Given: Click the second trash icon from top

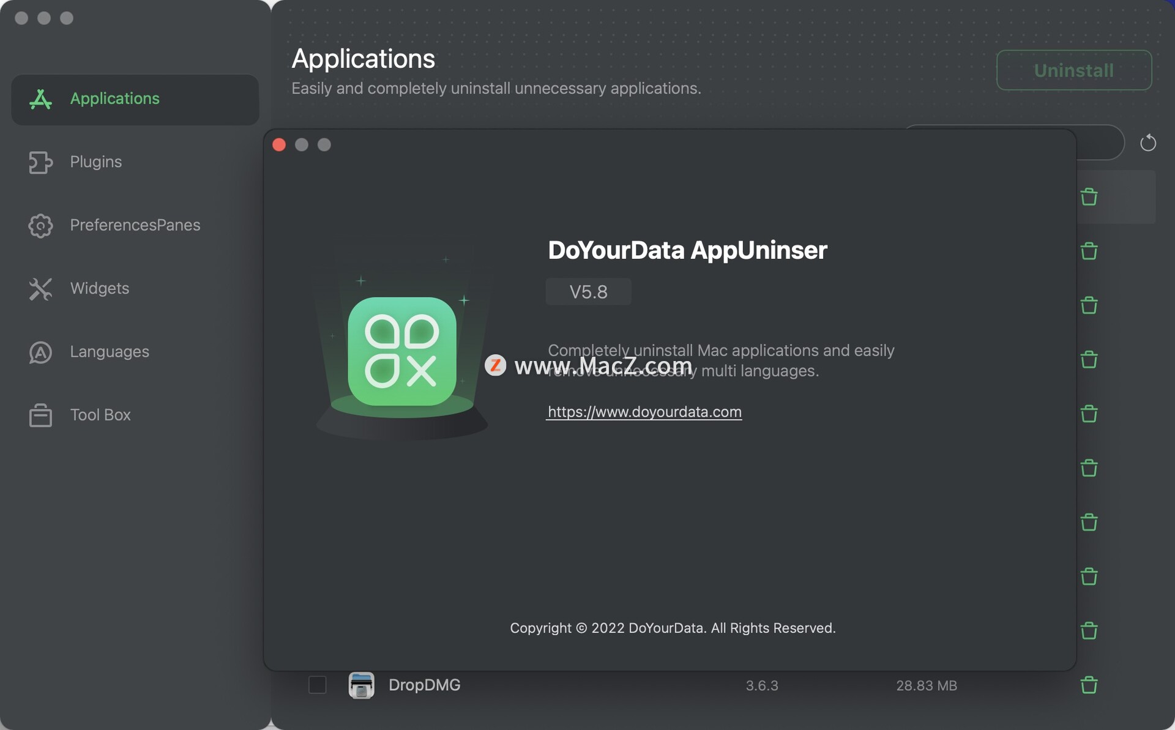Looking at the screenshot, I should tap(1089, 251).
